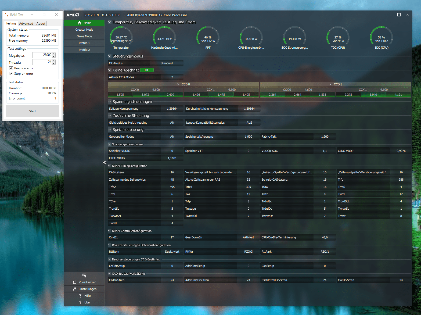Select Creator Mode in the sidebar
The height and width of the screenshot is (315, 421).
point(84,30)
